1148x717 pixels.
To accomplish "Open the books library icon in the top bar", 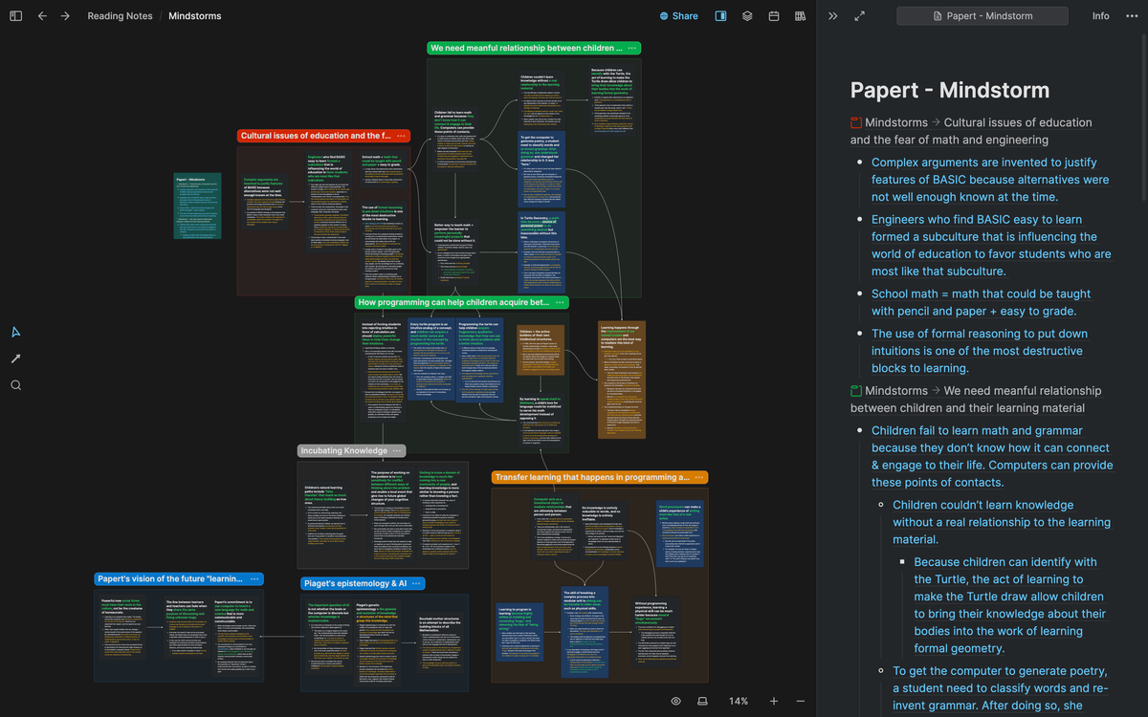I will [800, 16].
